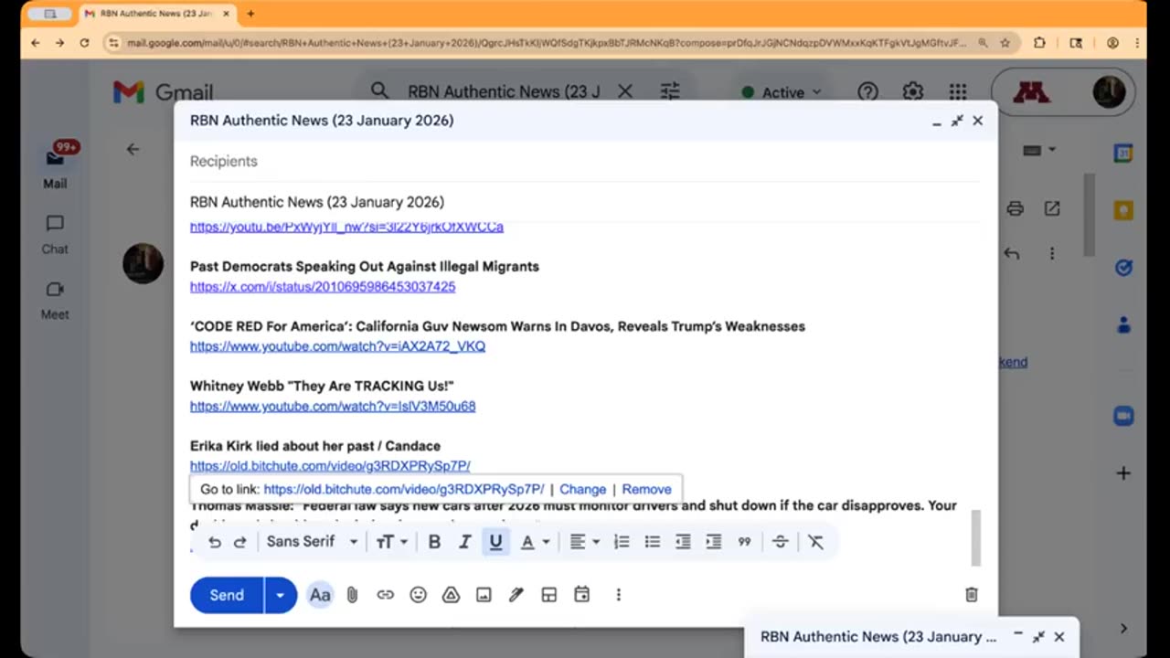The width and height of the screenshot is (1170, 658).
Task: Increase indent of text
Action: (714, 542)
